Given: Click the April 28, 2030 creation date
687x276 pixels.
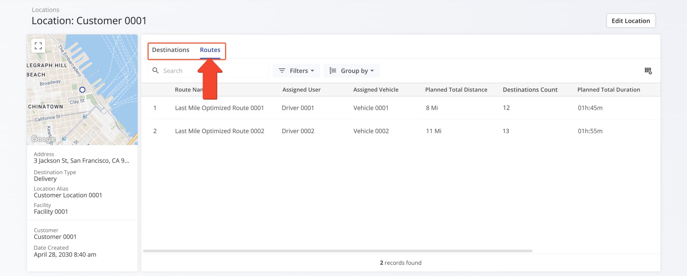Looking at the screenshot, I should tap(65, 255).
